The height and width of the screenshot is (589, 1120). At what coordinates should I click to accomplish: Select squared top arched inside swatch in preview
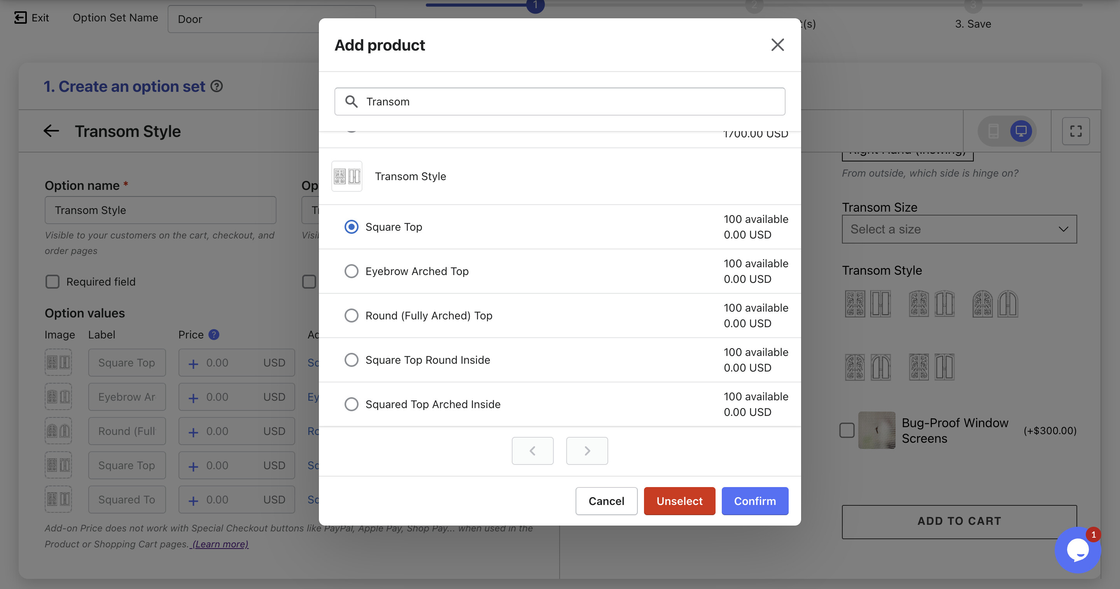pyautogui.click(x=931, y=367)
